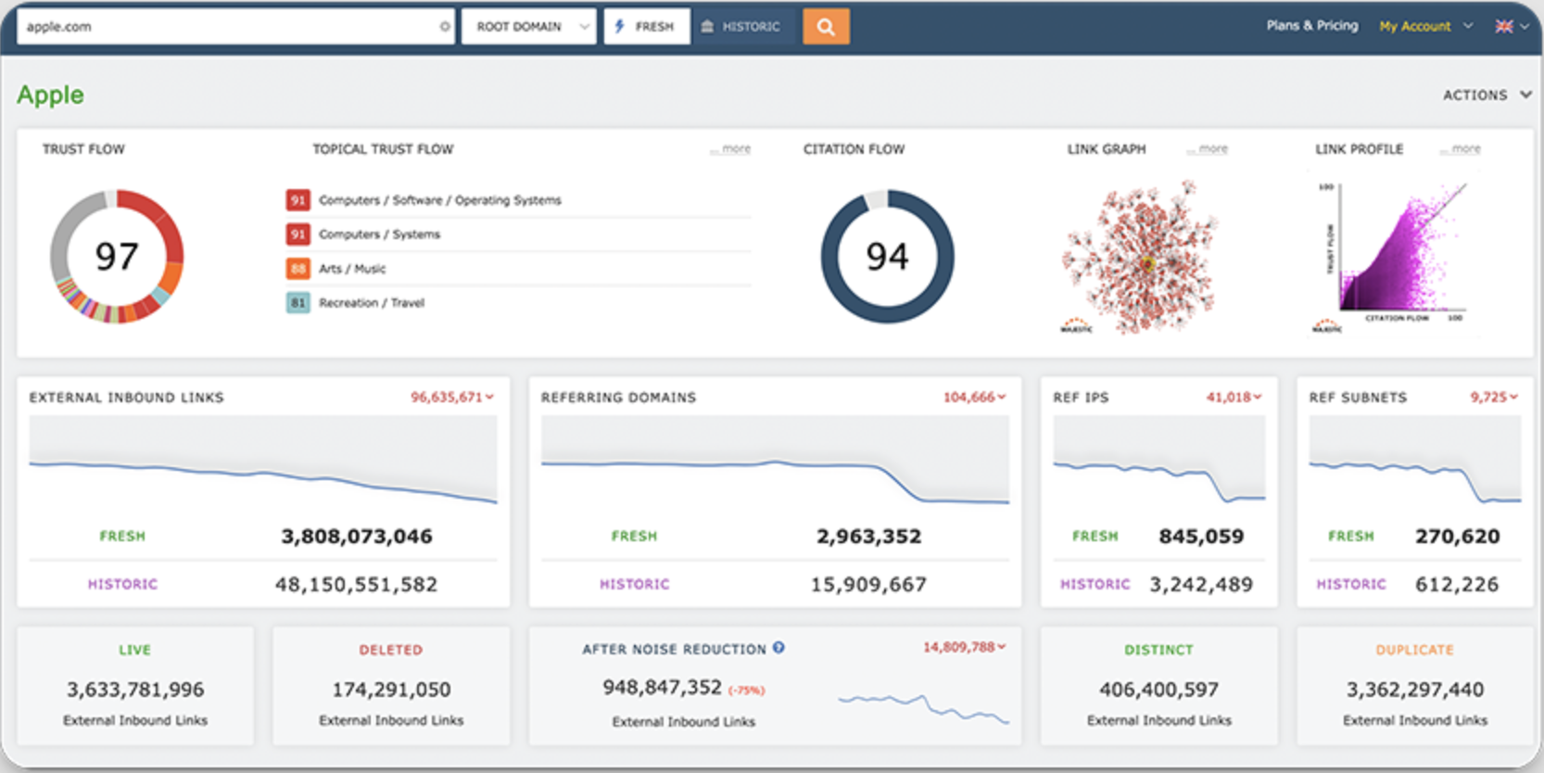Click the Ref Subnets trend chart
The height and width of the screenshot is (773, 1544).
pyautogui.click(x=1414, y=461)
